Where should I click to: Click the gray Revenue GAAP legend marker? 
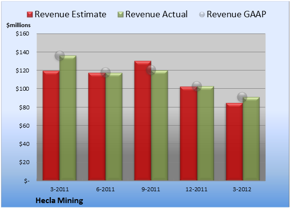(202, 15)
